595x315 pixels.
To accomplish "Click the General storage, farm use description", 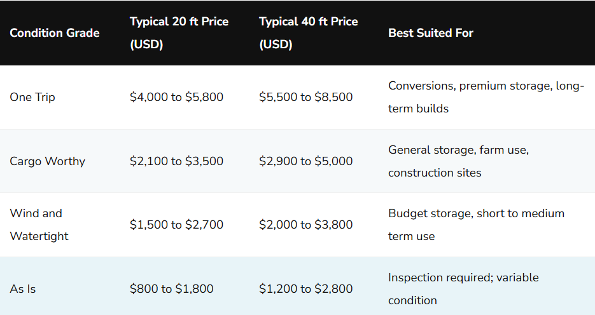I will click(x=458, y=161).
